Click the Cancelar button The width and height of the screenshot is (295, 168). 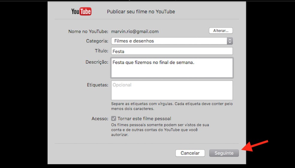click(x=190, y=153)
